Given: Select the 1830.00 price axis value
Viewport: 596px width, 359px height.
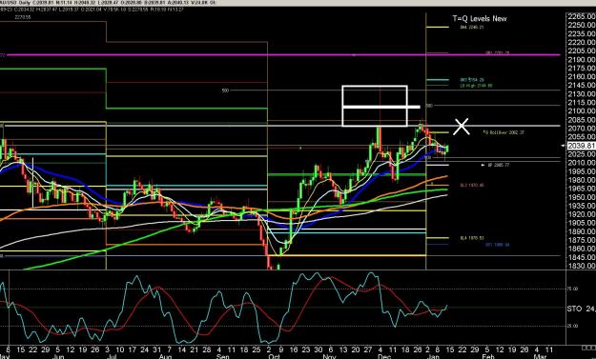Looking at the screenshot, I should (582, 266).
